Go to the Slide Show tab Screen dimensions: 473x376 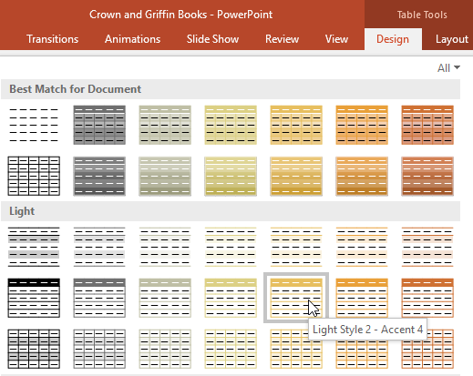[212, 39]
